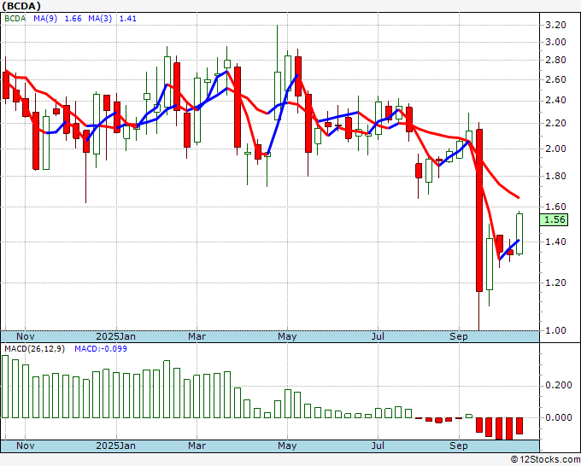Click Nov on the price chart date axis
Screen dimensions: 581x466
tap(25, 336)
